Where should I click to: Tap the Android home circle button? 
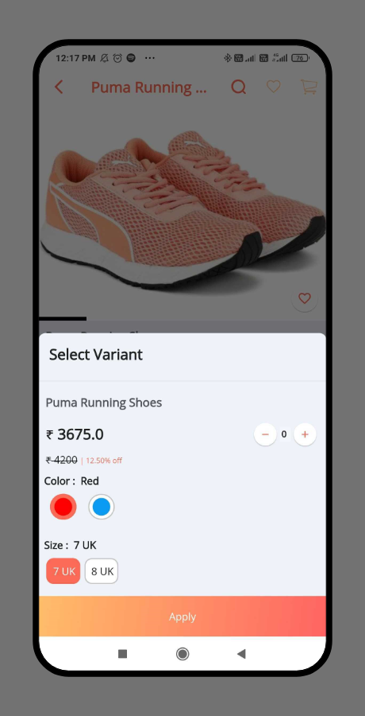(x=182, y=654)
